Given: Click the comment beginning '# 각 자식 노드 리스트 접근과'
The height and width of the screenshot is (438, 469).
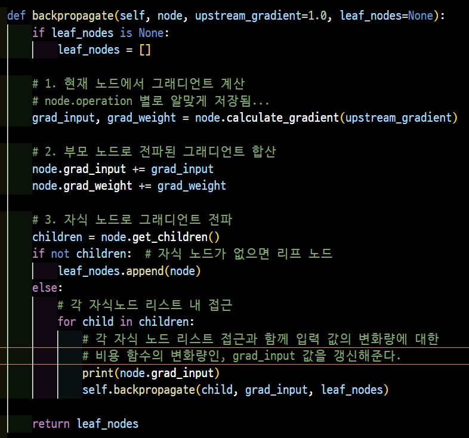Looking at the screenshot, I should tap(261, 339).
